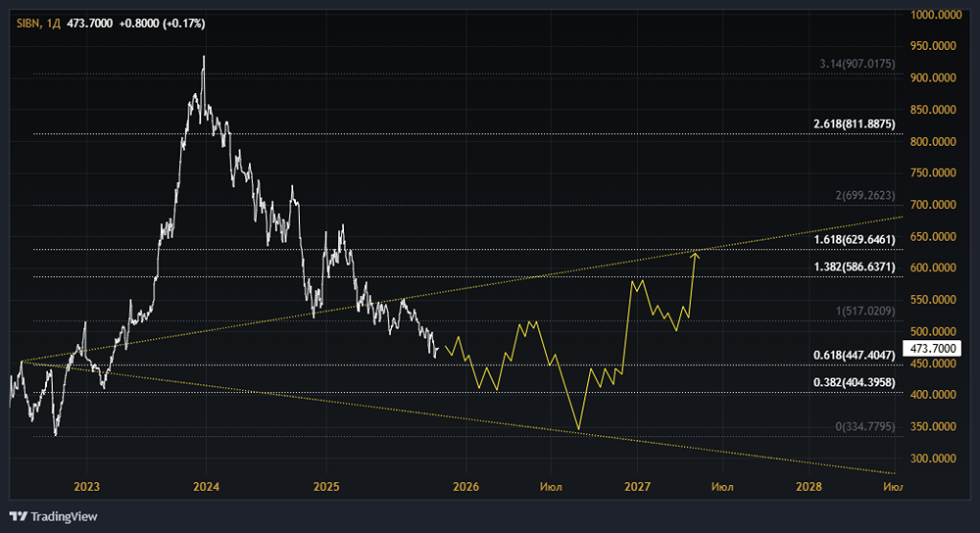Click the Июл label between 2026 and 2027

[x=551, y=487]
